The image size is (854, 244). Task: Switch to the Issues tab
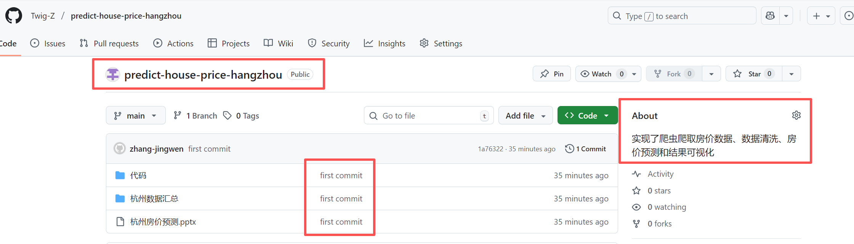(x=48, y=43)
